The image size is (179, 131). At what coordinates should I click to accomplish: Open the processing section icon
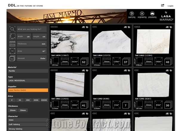point(152,15)
